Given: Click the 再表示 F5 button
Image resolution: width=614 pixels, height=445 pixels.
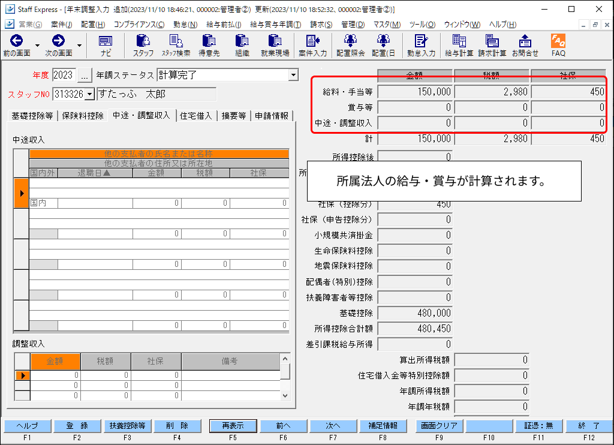Looking at the screenshot, I should pos(233,426).
